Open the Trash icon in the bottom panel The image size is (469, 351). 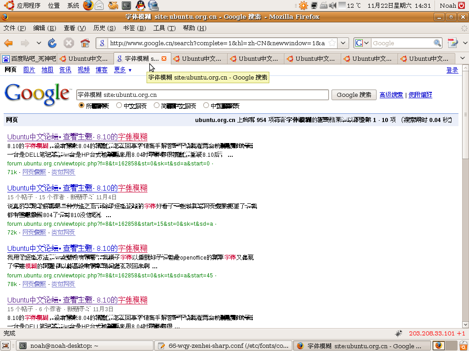[x=464, y=346]
